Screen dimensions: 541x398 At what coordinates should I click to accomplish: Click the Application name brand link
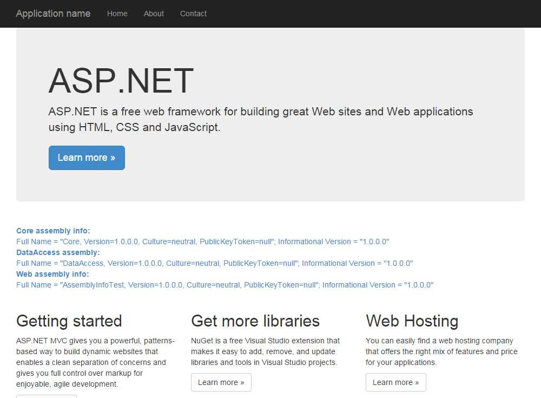click(x=53, y=14)
